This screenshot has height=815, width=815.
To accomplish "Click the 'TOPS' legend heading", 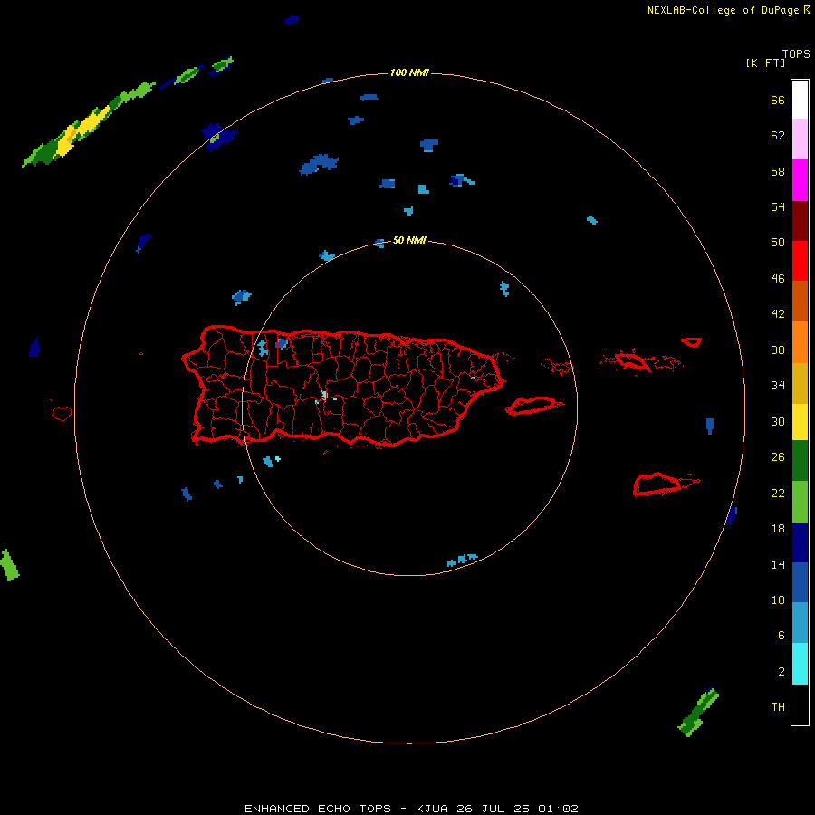I will click(x=796, y=54).
